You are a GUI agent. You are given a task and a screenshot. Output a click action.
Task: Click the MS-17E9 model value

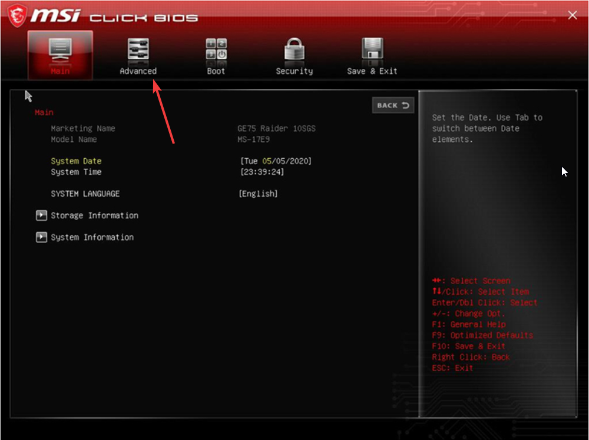click(x=253, y=139)
